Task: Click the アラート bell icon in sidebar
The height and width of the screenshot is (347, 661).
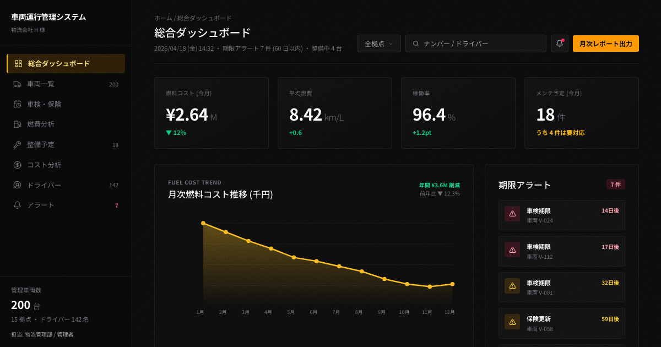Action: tap(18, 205)
